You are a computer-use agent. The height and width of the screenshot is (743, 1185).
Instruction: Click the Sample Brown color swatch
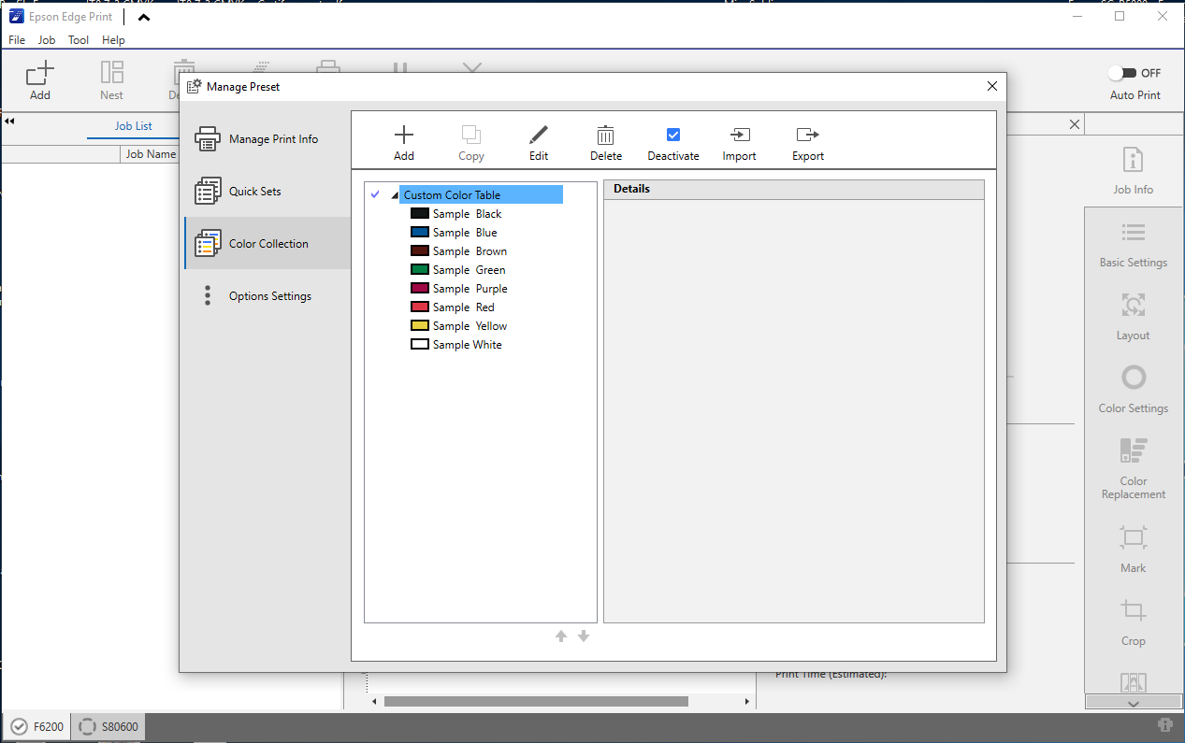pos(420,251)
